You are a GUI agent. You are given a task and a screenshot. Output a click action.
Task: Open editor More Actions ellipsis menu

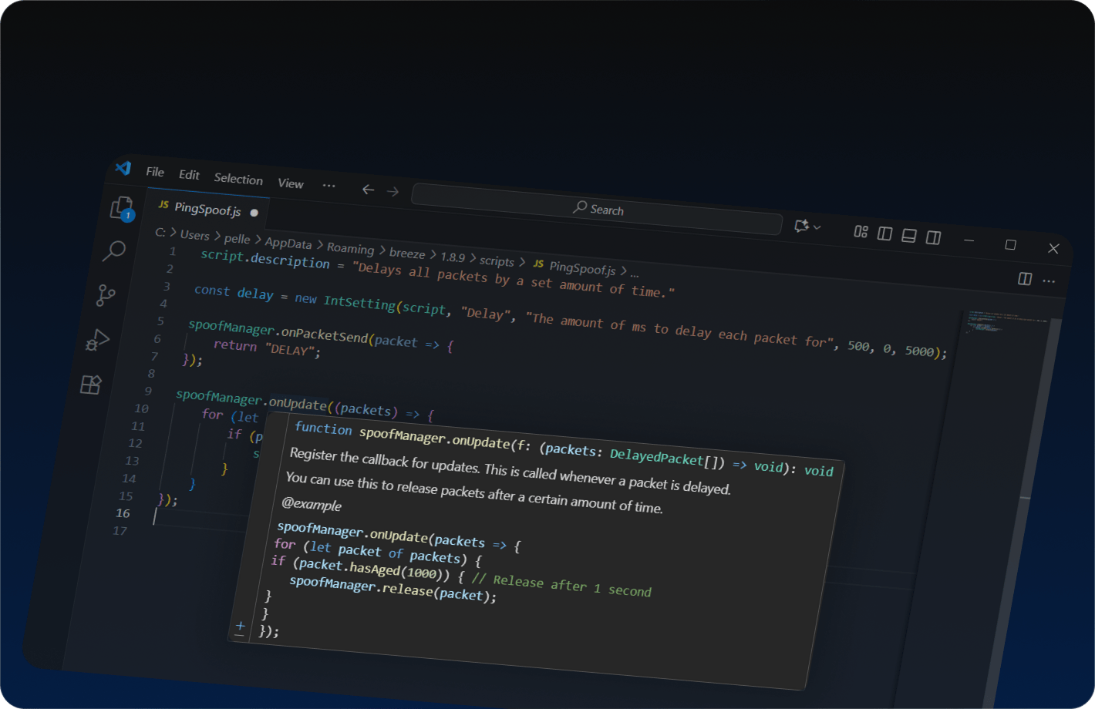pos(1049,281)
